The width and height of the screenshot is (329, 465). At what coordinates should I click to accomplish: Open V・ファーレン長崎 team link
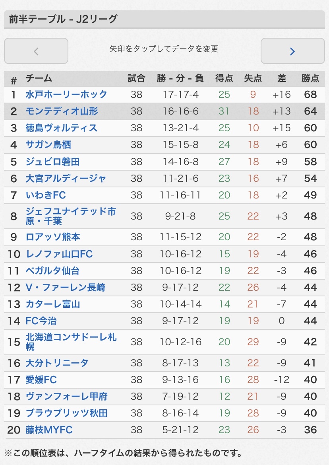pos(66,288)
